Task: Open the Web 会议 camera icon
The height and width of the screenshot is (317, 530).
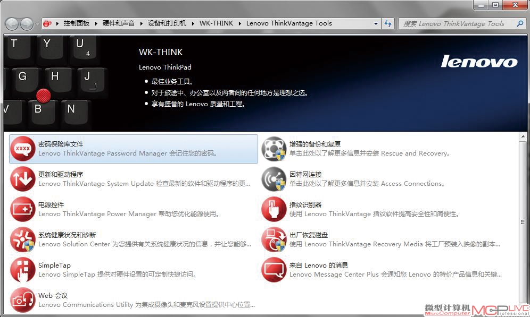Action: (23, 300)
